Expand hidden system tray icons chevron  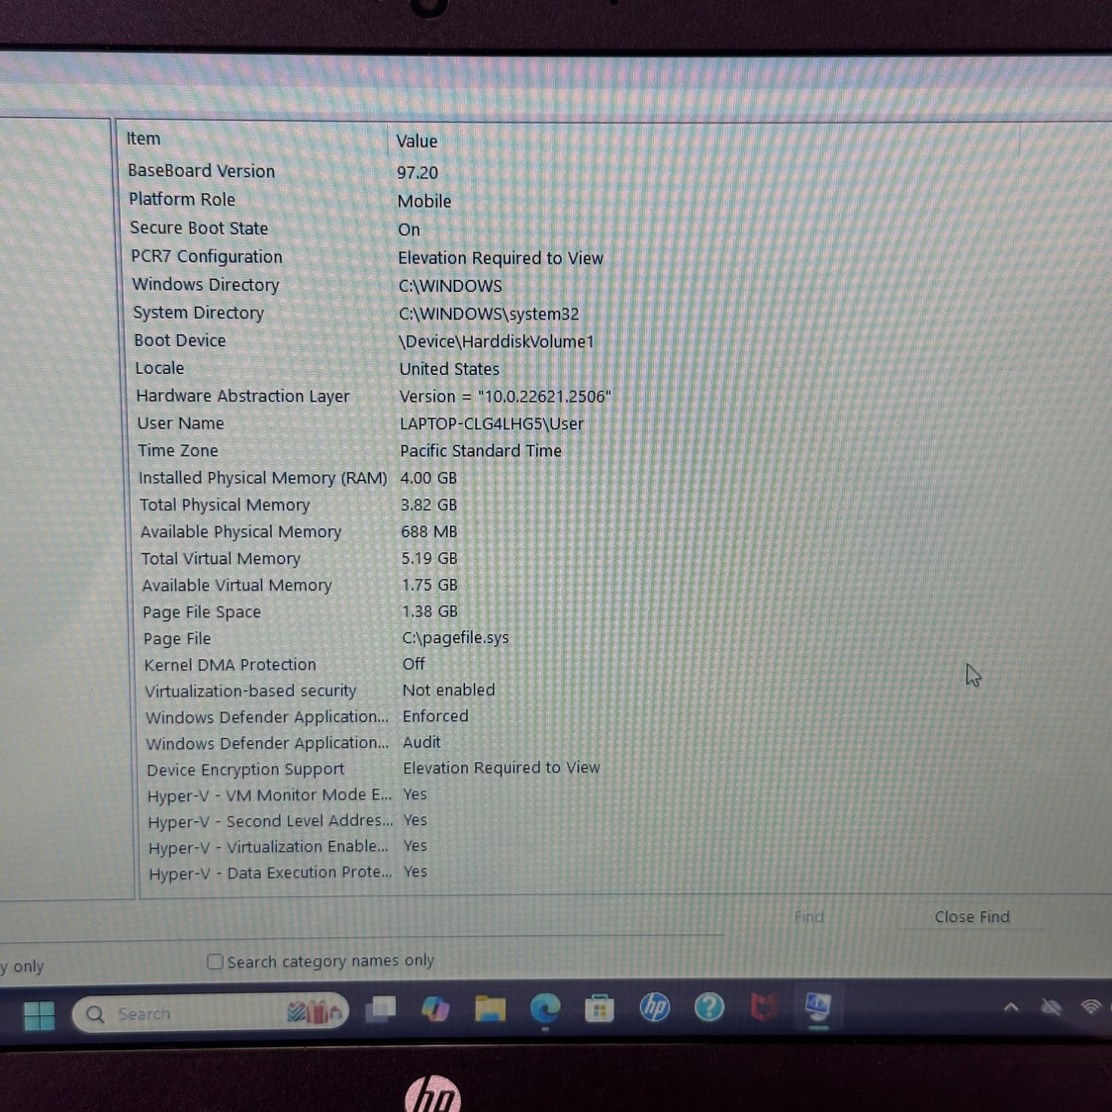[1011, 1007]
